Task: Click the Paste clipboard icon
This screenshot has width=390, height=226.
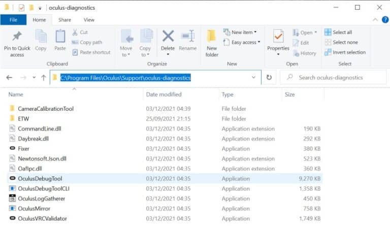Action: coord(60,37)
